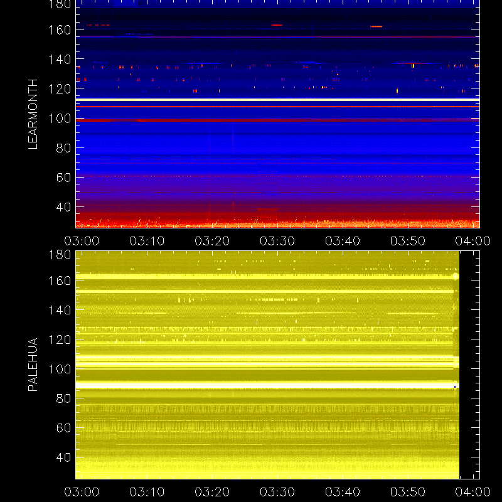Click the 60 tick label on Palehua axis
Screen dimensions: 502x502
pos(63,428)
